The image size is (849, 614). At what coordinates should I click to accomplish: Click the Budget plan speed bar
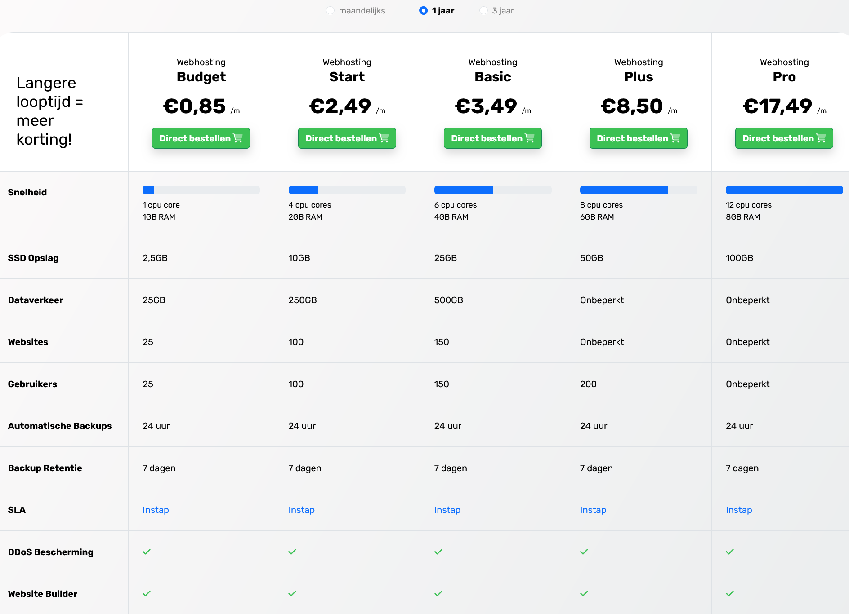(201, 190)
